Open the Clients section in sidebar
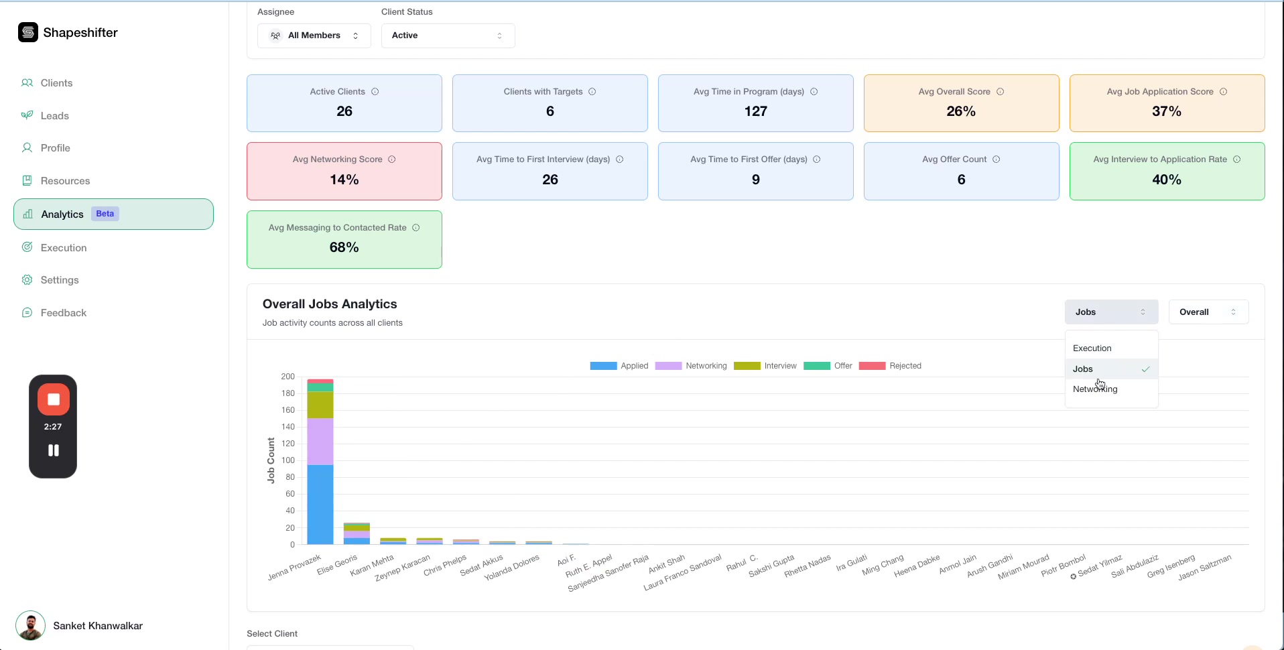Screen dimensions: 1284x650 coord(56,82)
